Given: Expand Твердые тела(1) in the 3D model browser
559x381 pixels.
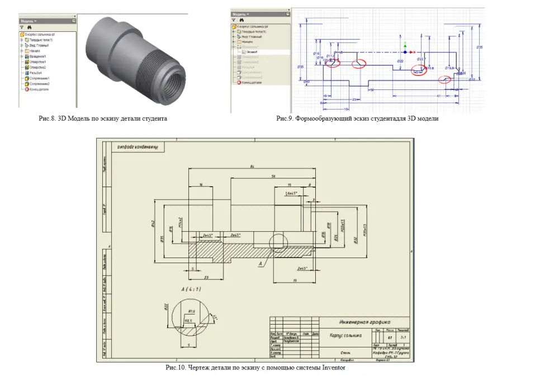Looking at the screenshot, I should point(22,40).
